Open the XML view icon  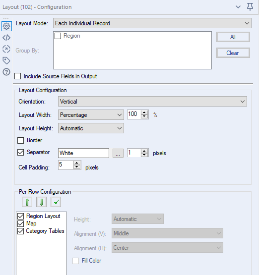(x=6, y=38)
